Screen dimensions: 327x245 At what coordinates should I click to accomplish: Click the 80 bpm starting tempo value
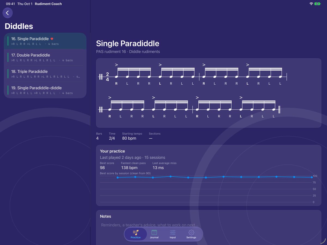coord(129,138)
